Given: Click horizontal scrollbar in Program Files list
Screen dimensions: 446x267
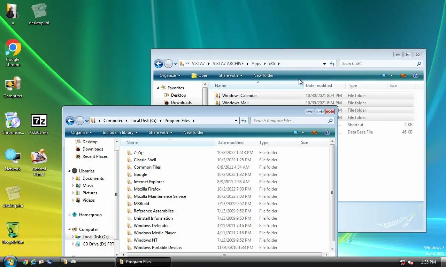Looking at the screenshot, I should pos(224,254).
